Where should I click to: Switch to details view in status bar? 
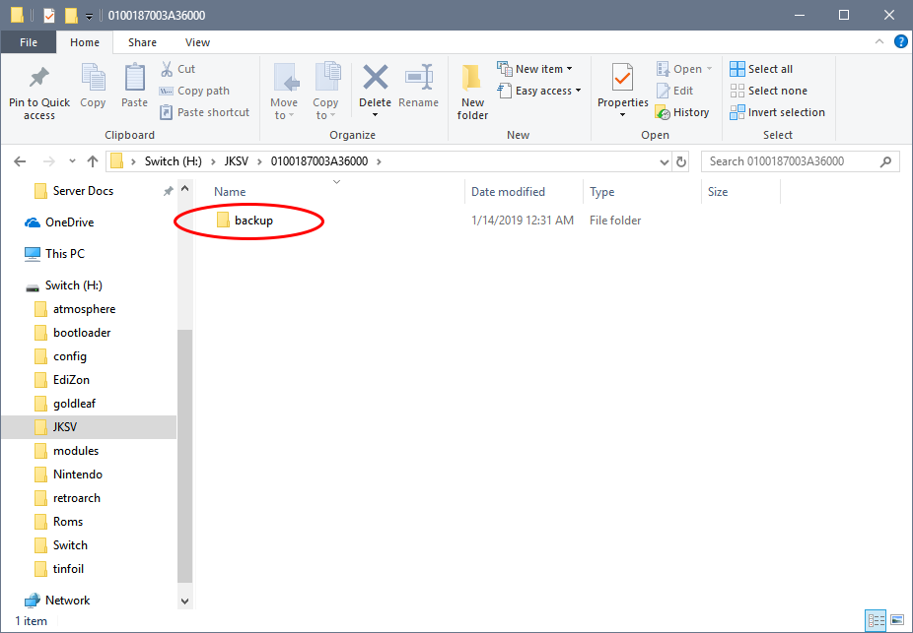[x=876, y=620]
